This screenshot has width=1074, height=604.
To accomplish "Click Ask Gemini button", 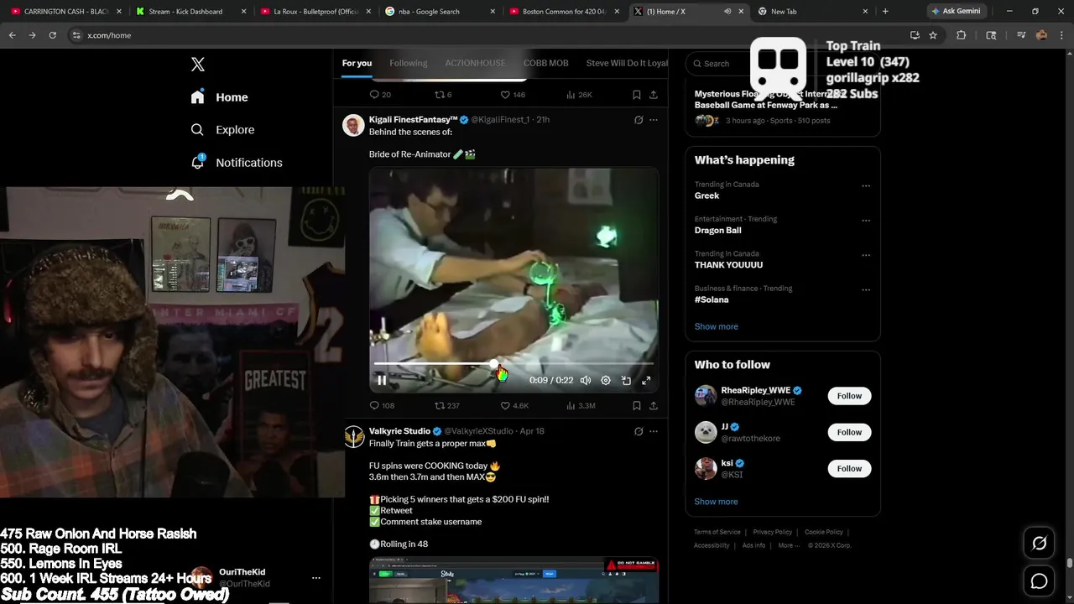I will 956,11.
